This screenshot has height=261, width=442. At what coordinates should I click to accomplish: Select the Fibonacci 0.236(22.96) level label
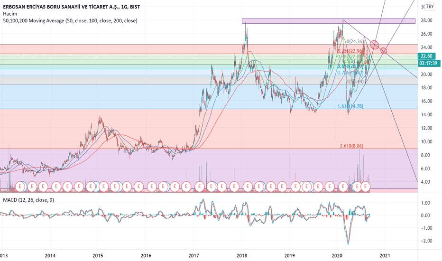[350, 51]
